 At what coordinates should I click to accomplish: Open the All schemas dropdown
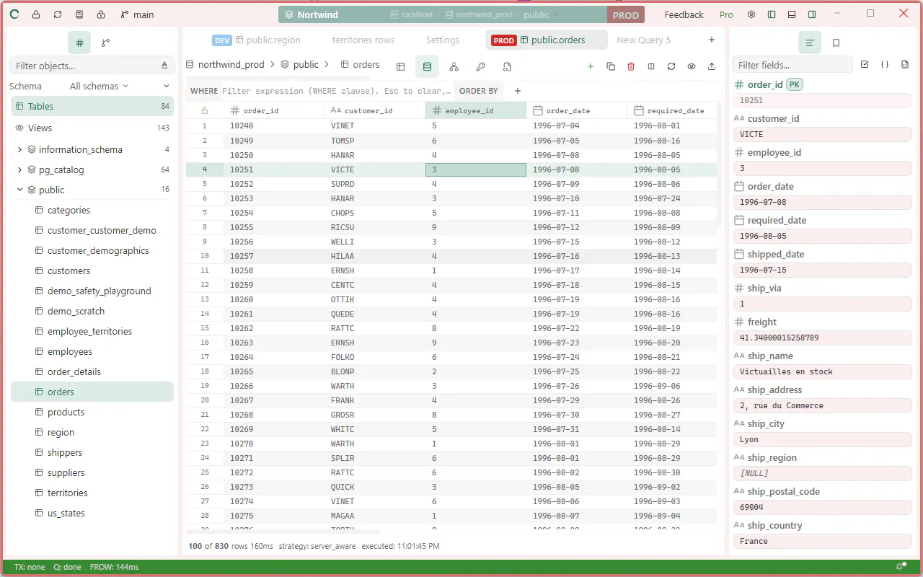tap(99, 86)
